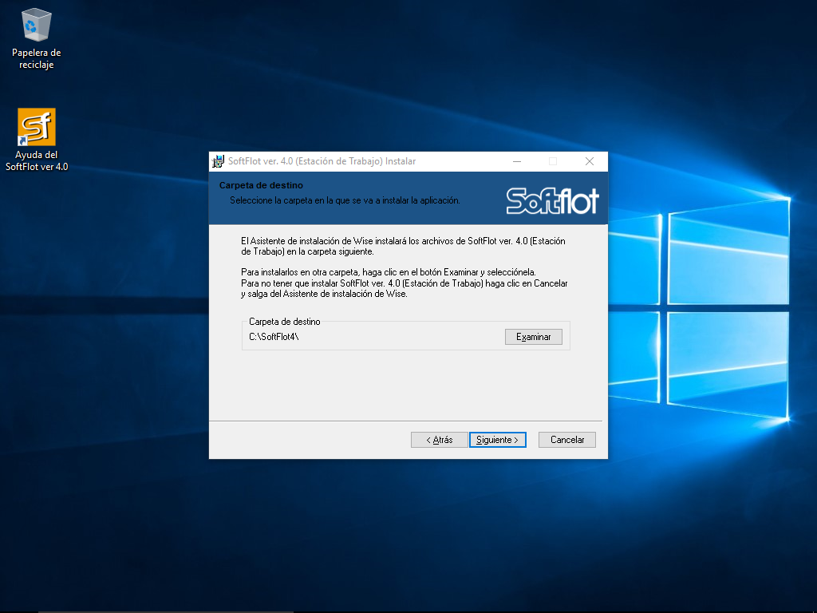Close the SoftFlot installer window
This screenshot has height=613, width=817.
(x=590, y=161)
